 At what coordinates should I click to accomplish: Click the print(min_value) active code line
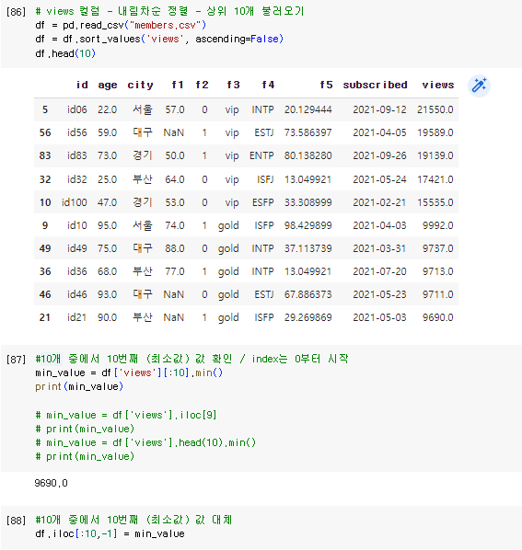click(x=79, y=387)
